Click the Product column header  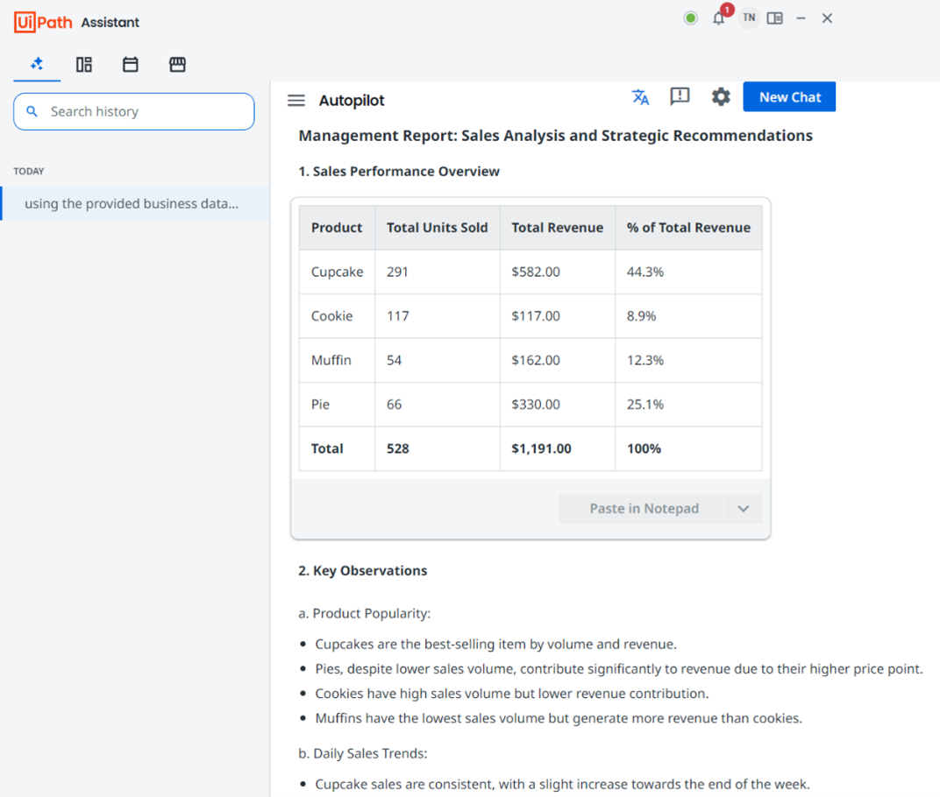point(337,228)
